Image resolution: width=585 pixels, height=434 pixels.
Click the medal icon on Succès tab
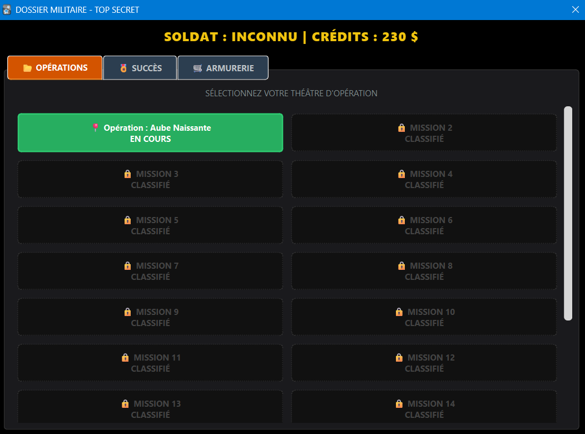tap(123, 68)
